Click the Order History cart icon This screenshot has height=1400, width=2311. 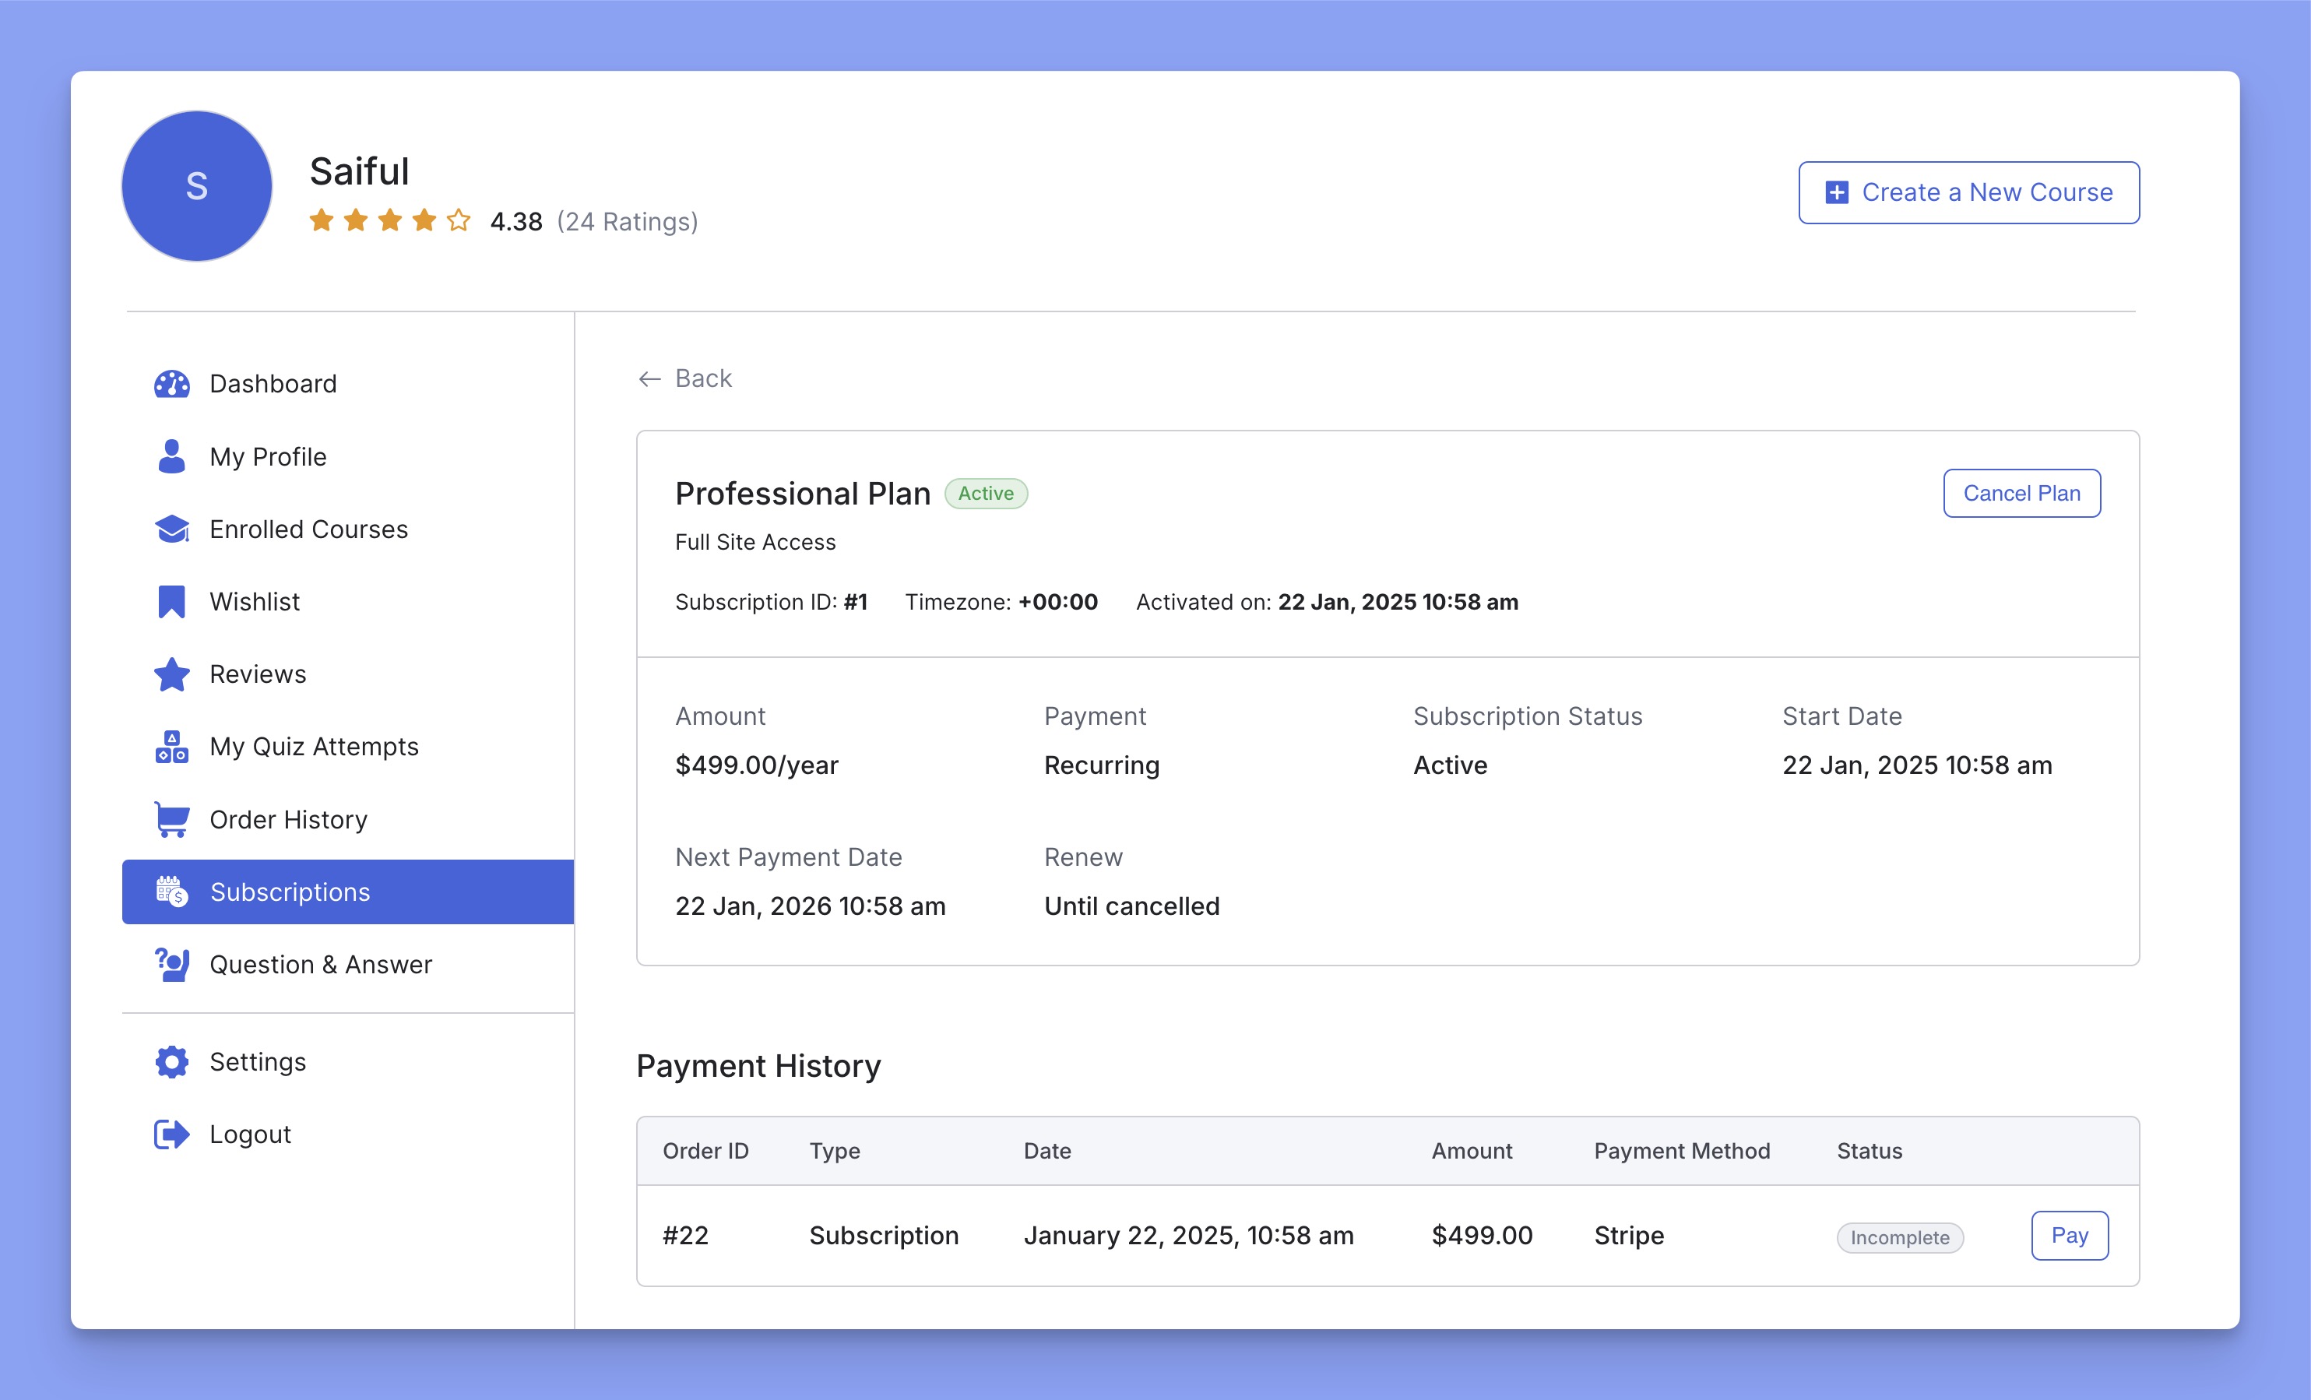click(170, 818)
